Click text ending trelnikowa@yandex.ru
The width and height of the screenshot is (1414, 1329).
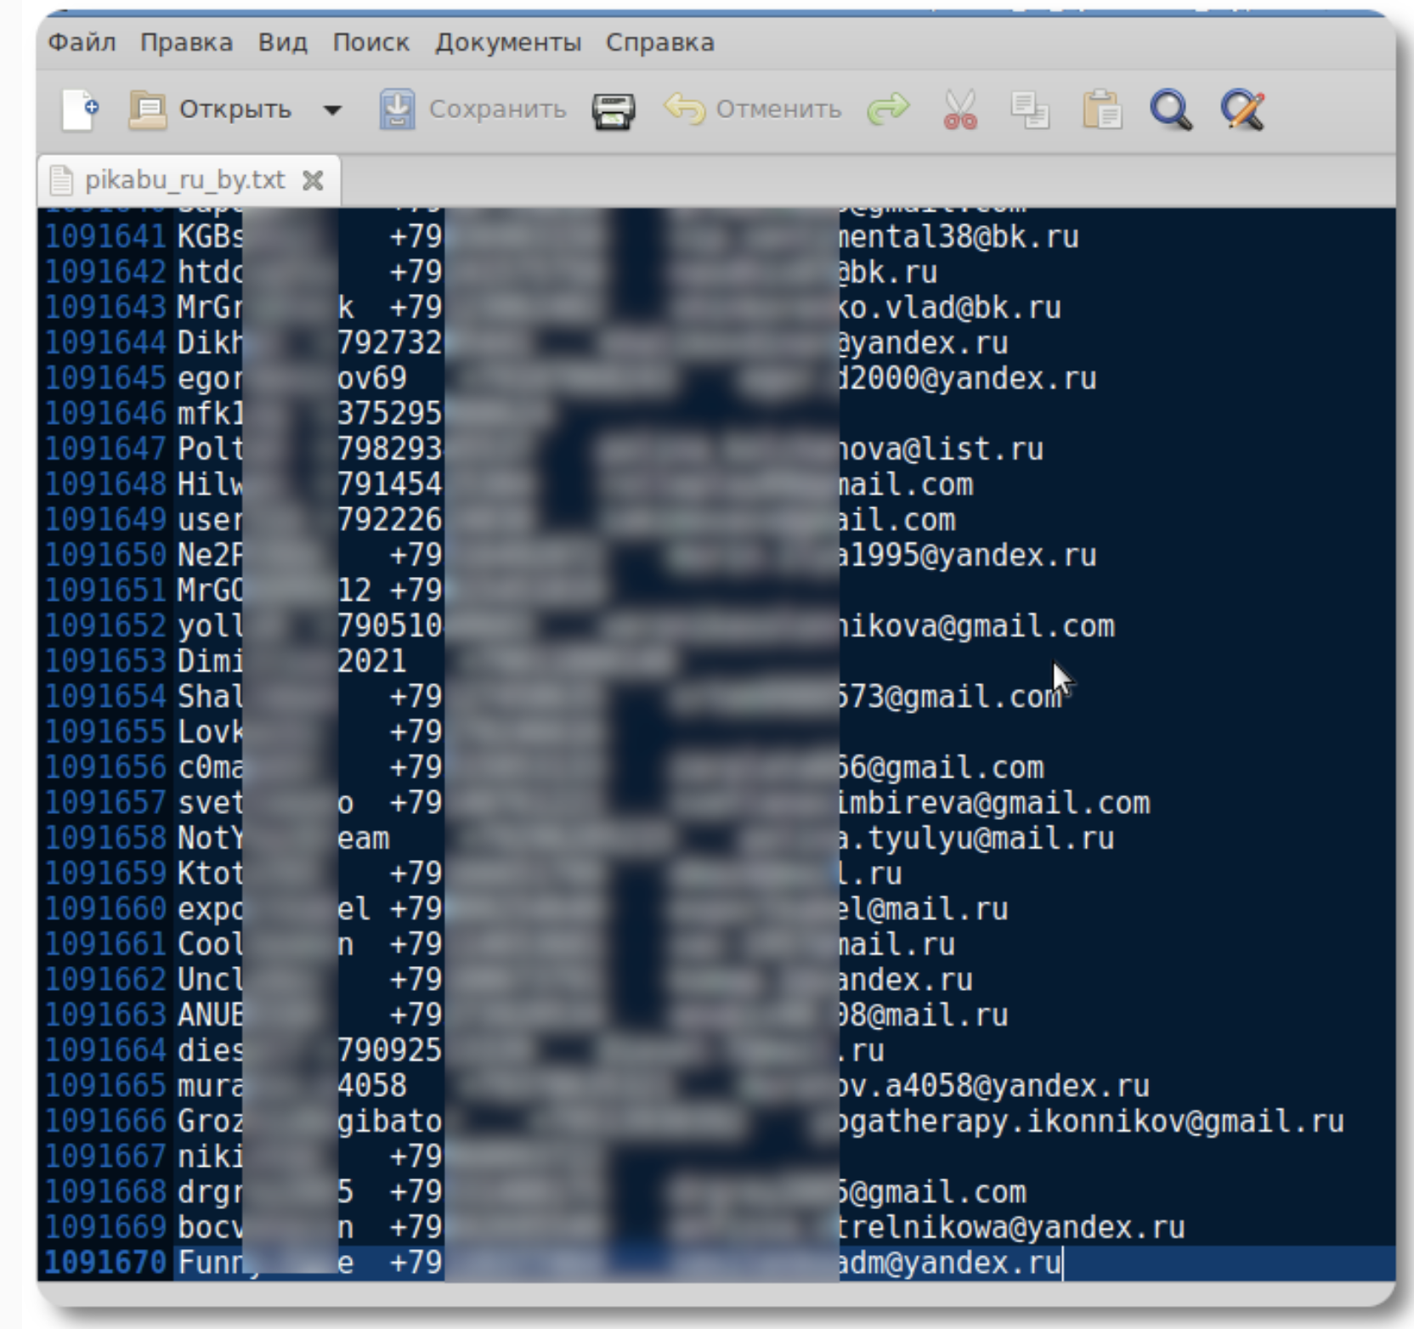[x=1012, y=1228]
